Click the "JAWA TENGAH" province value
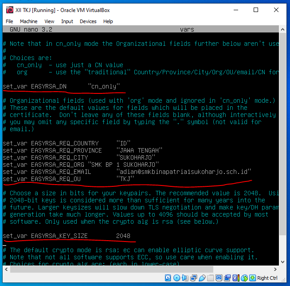This screenshot has width=290, height=286. [x=139, y=150]
